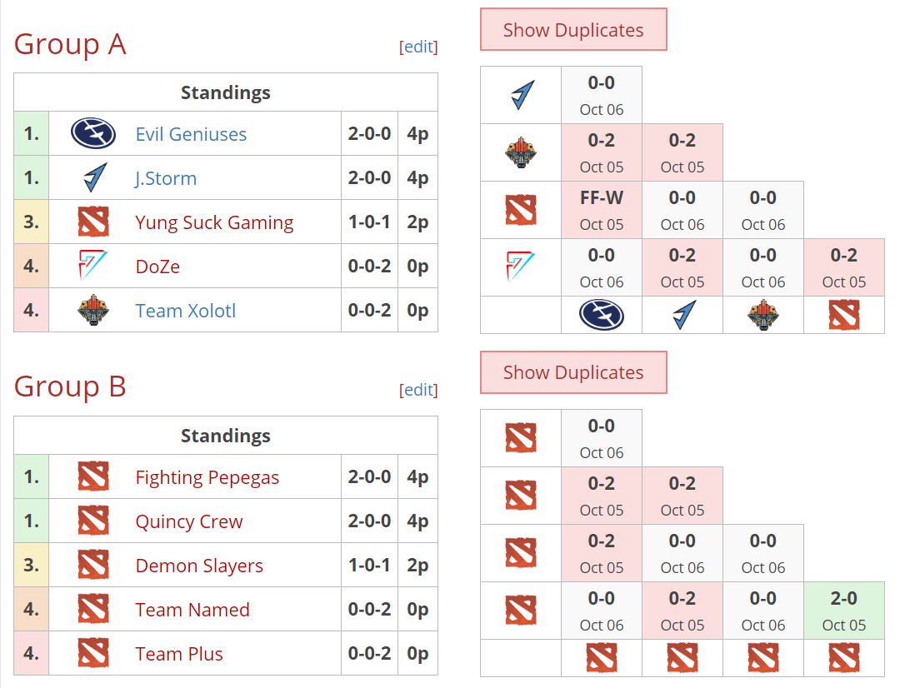The width and height of the screenshot is (900, 688).
Task: Click Fighting Pepegas Dota logo in Group B standings
Action: click(x=93, y=476)
